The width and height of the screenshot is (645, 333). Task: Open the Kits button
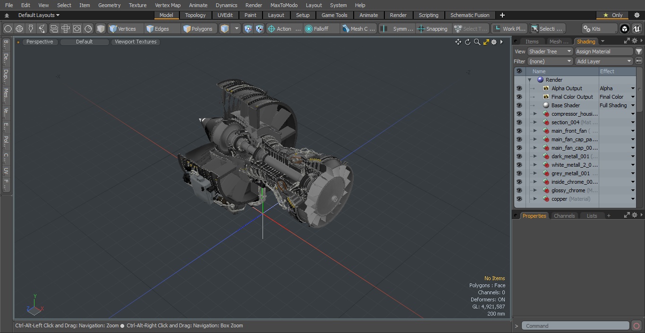600,29
